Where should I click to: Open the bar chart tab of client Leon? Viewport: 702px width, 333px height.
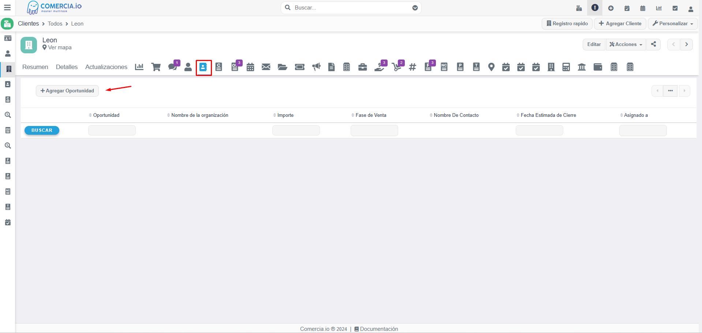coord(139,67)
